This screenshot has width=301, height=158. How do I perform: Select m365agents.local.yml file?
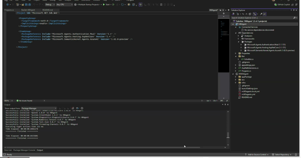(x=250, y=91)
